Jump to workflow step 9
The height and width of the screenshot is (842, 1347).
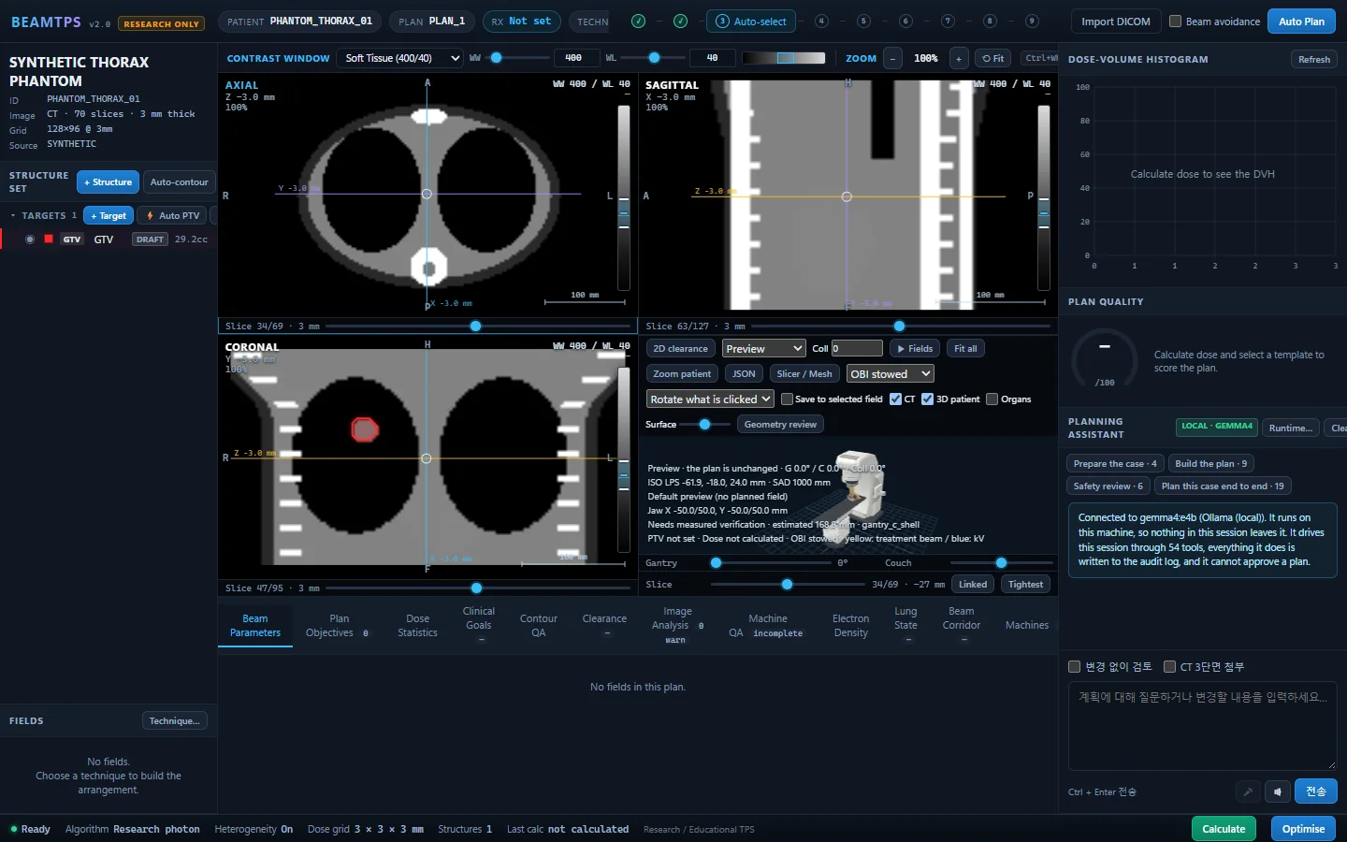click(x=1032, y=21)
